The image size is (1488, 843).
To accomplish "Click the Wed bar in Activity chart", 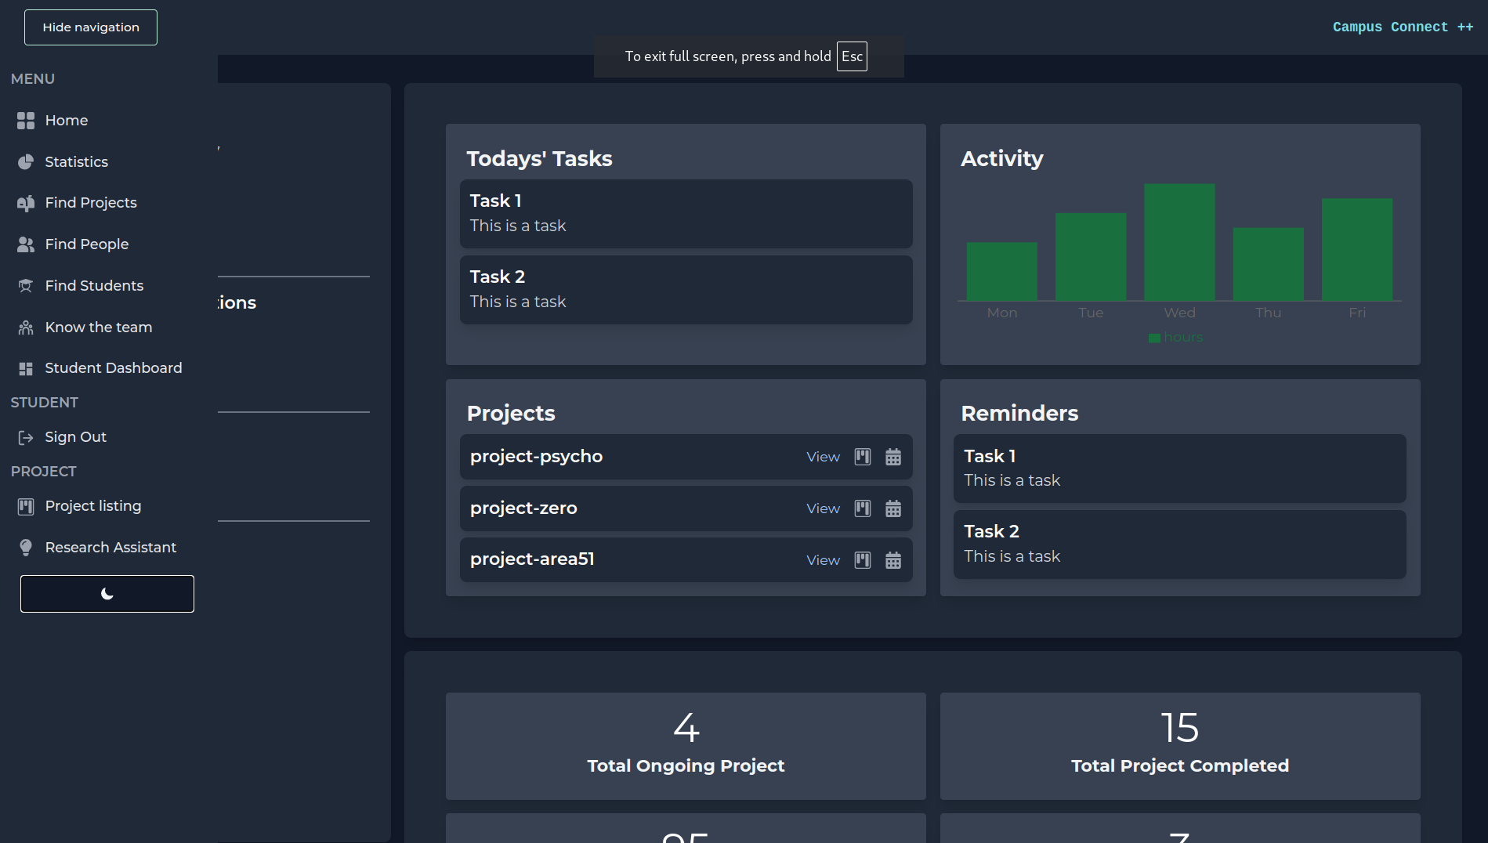I will point(1179,242).
